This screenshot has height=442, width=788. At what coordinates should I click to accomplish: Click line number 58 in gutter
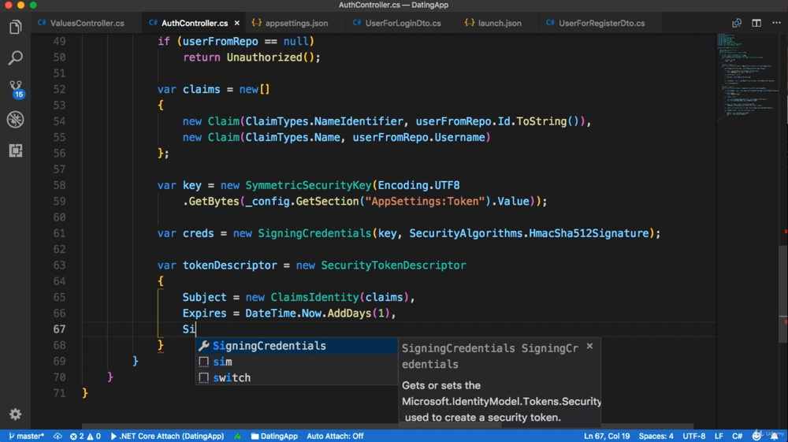coord(59,185)
